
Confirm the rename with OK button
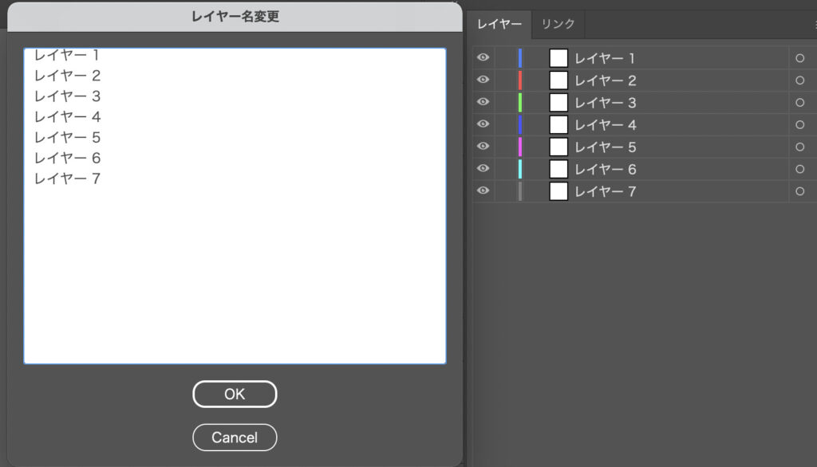click(x=235, y=394)
